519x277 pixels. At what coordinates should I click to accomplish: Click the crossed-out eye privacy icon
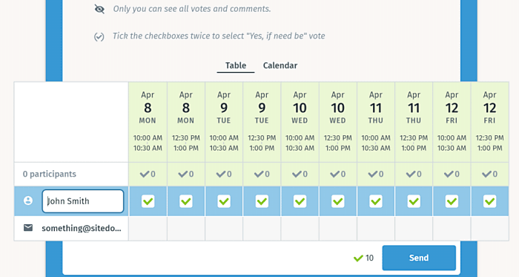click(99, 9)
